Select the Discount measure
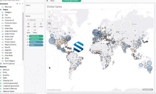The image size is (156, 94). pyautogui.click(x=6, y=70)
